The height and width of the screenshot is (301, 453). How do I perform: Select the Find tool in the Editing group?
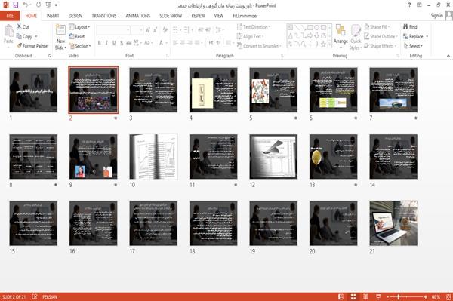pyautogui.click(x=410, y=27)
